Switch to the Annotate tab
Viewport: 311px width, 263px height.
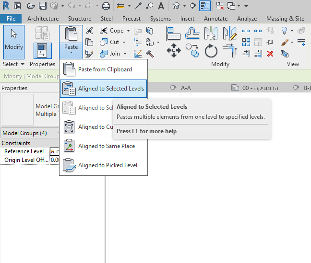coord(216,19)
